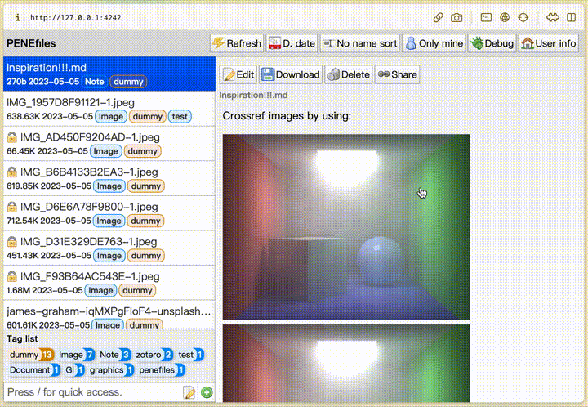588x407 pixels.
Task: Open IMG_AD450F9204AD-1.jpeg in the file list
Action: click(x=109, y=144)
